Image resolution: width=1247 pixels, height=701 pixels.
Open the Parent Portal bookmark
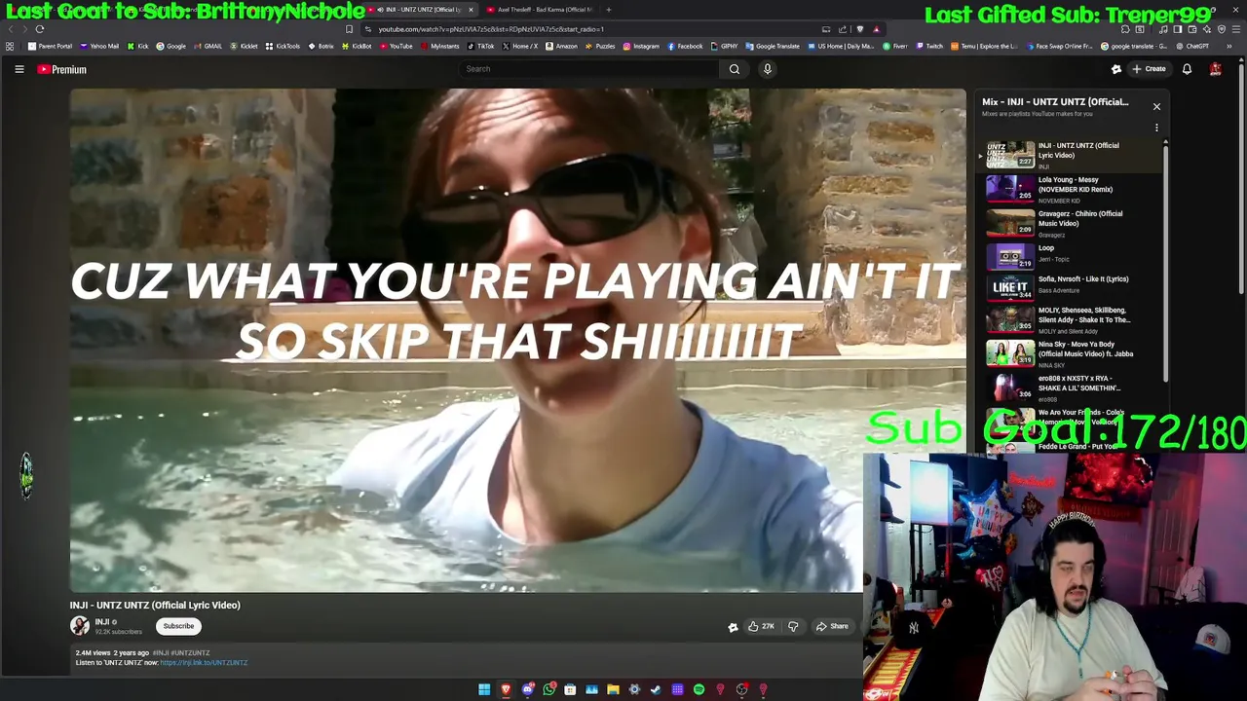pos(50,46)
